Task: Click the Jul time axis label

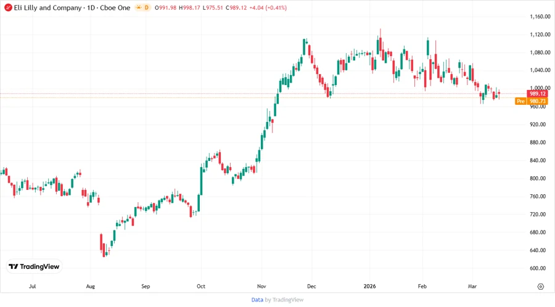Action: 32,287
